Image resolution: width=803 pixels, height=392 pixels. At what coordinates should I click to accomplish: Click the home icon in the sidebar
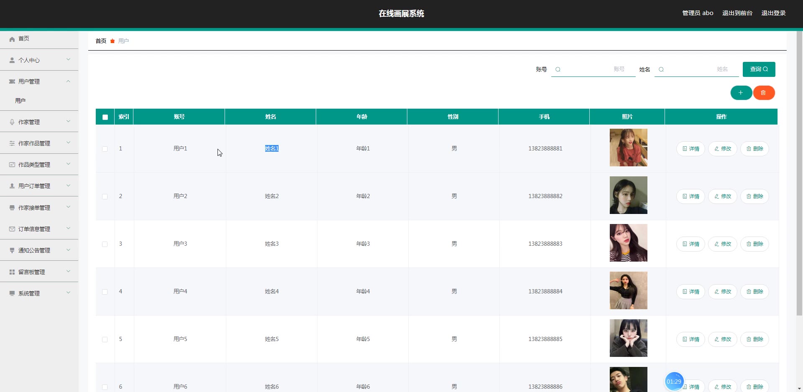click(12, 39)
